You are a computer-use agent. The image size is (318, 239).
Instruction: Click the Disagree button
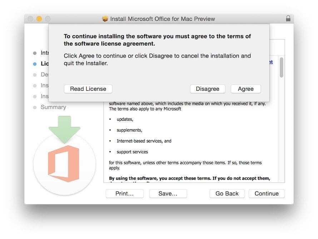(x=208, y=89)
